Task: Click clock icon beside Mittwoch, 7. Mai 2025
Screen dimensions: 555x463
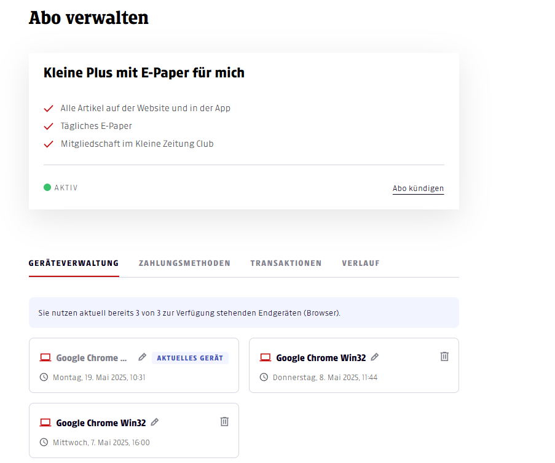Action: coord(44,442)
